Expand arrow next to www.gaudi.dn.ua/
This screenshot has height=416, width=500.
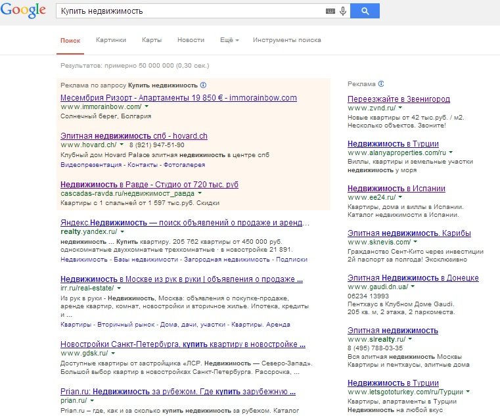point(413,286)
